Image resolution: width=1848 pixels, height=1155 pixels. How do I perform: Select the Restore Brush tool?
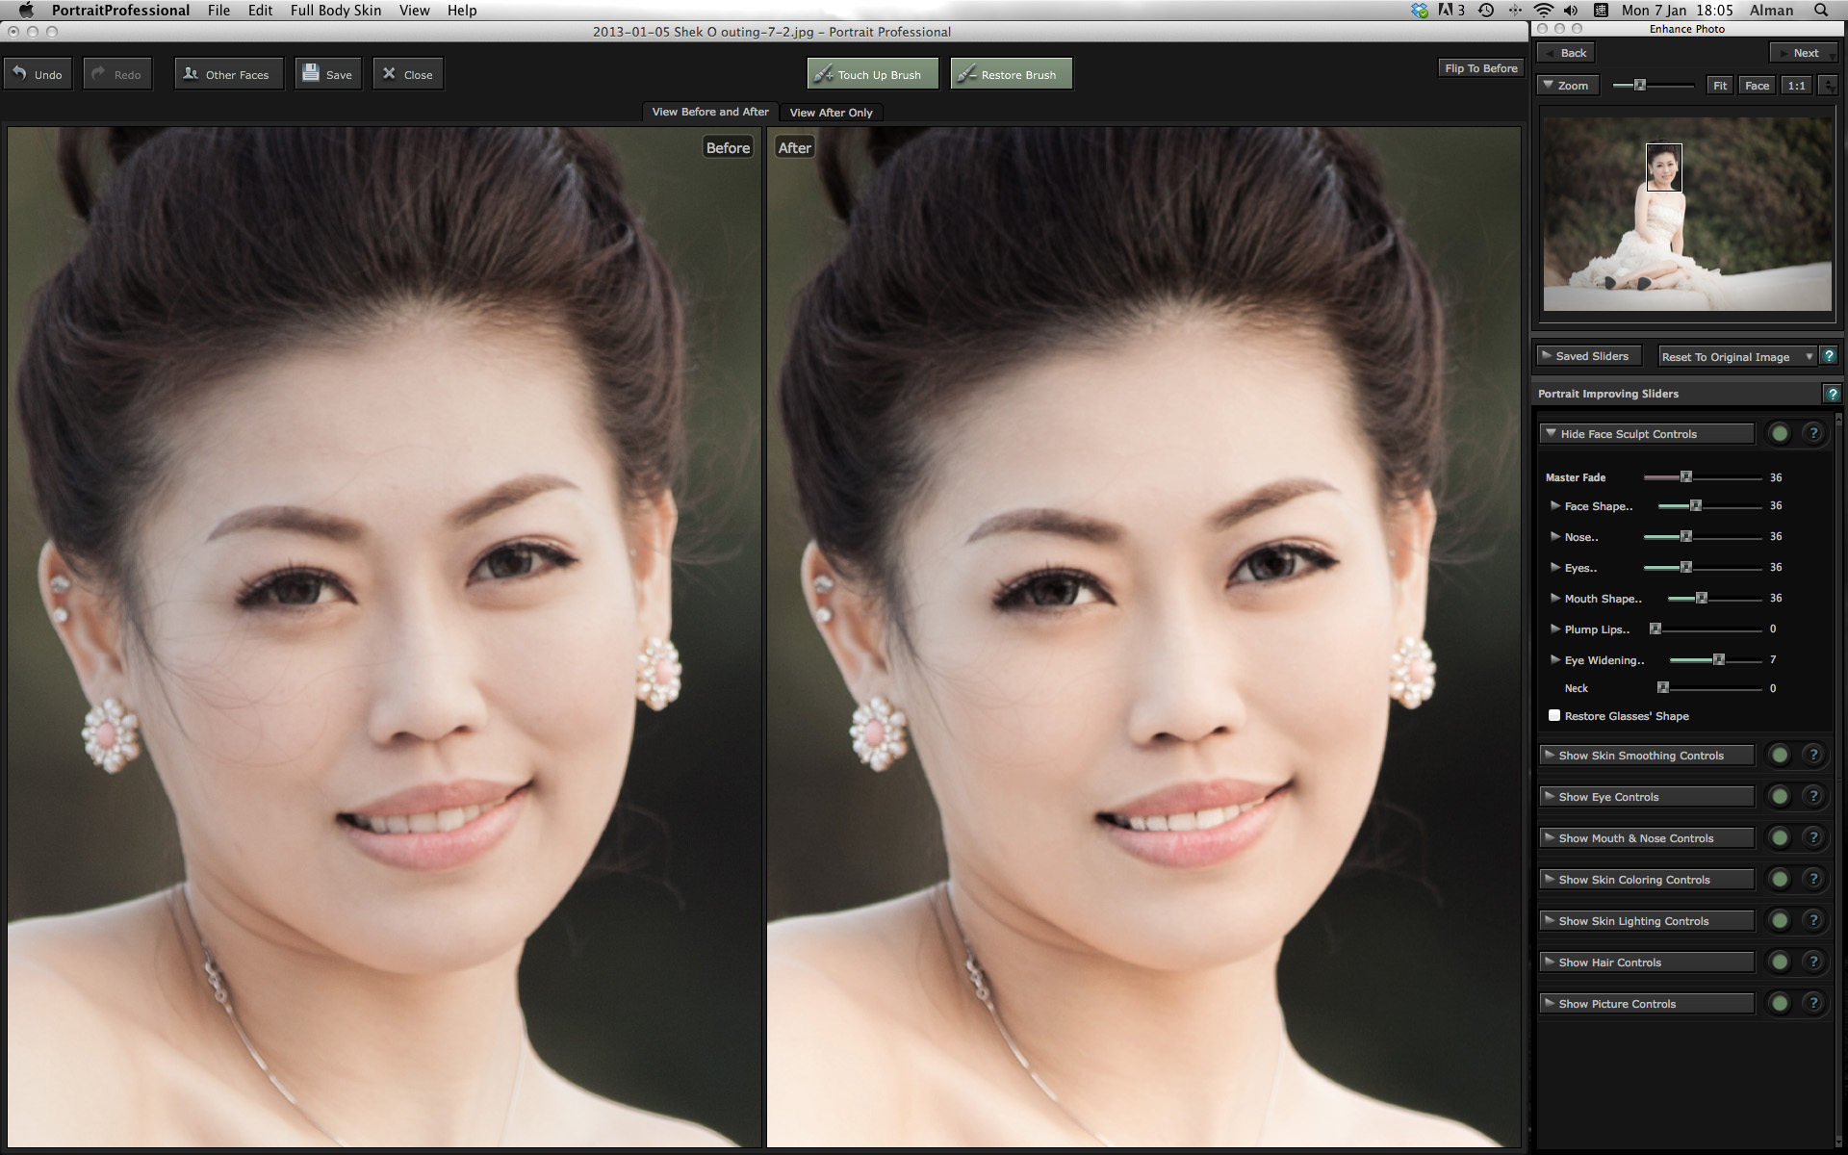(1006, 73)
